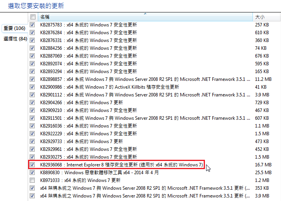Sort list by the 名稱 column header
Viewport: 281px width, 201px height.
[145, 17]
